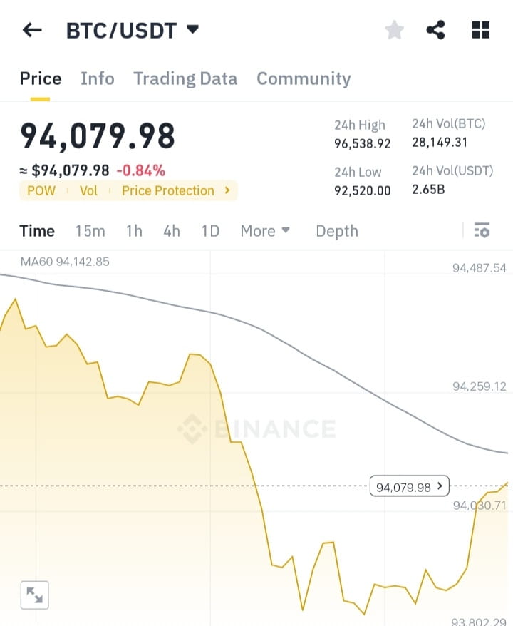The image size is (513, 626).
Task: Open the Depth view
Action: [336, 230]
